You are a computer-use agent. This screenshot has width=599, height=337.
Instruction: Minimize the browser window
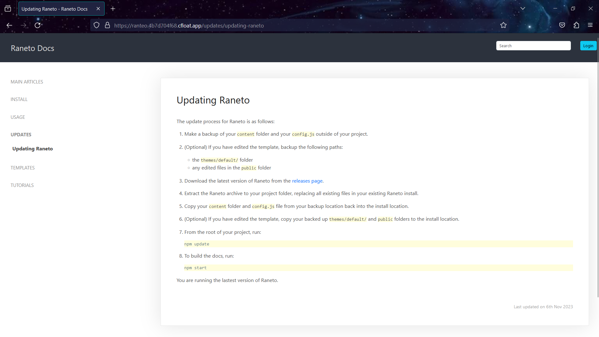pos(555,8)
